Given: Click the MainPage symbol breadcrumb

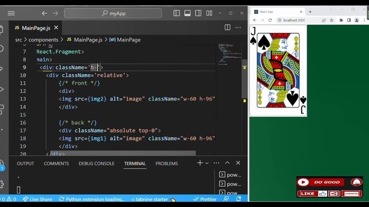Looking at the screenshot, I should click(125, 40).
